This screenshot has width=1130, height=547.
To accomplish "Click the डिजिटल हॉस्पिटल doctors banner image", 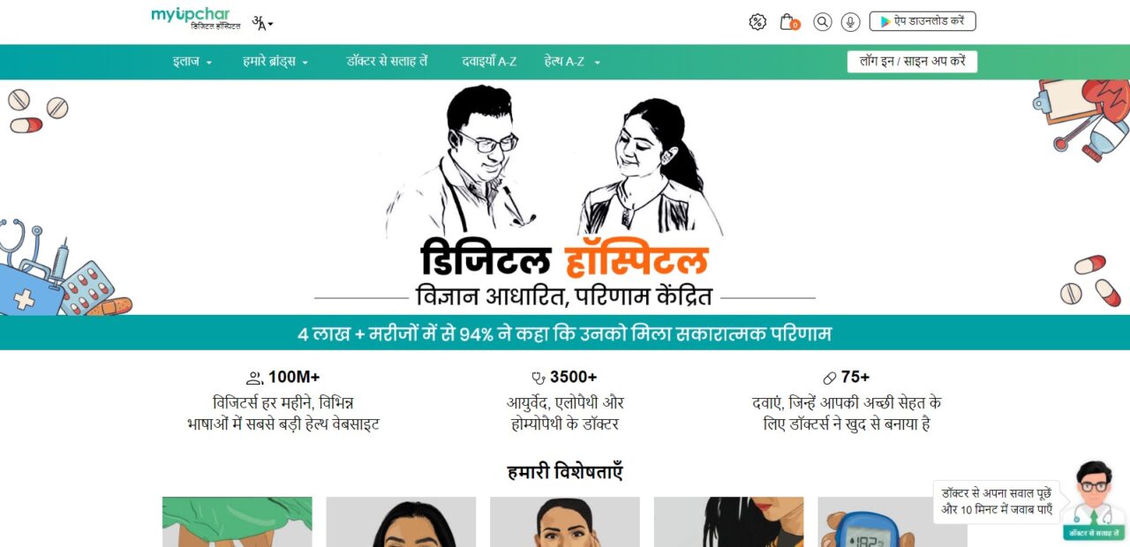I will pyautogui.click(x=565, y=197).
